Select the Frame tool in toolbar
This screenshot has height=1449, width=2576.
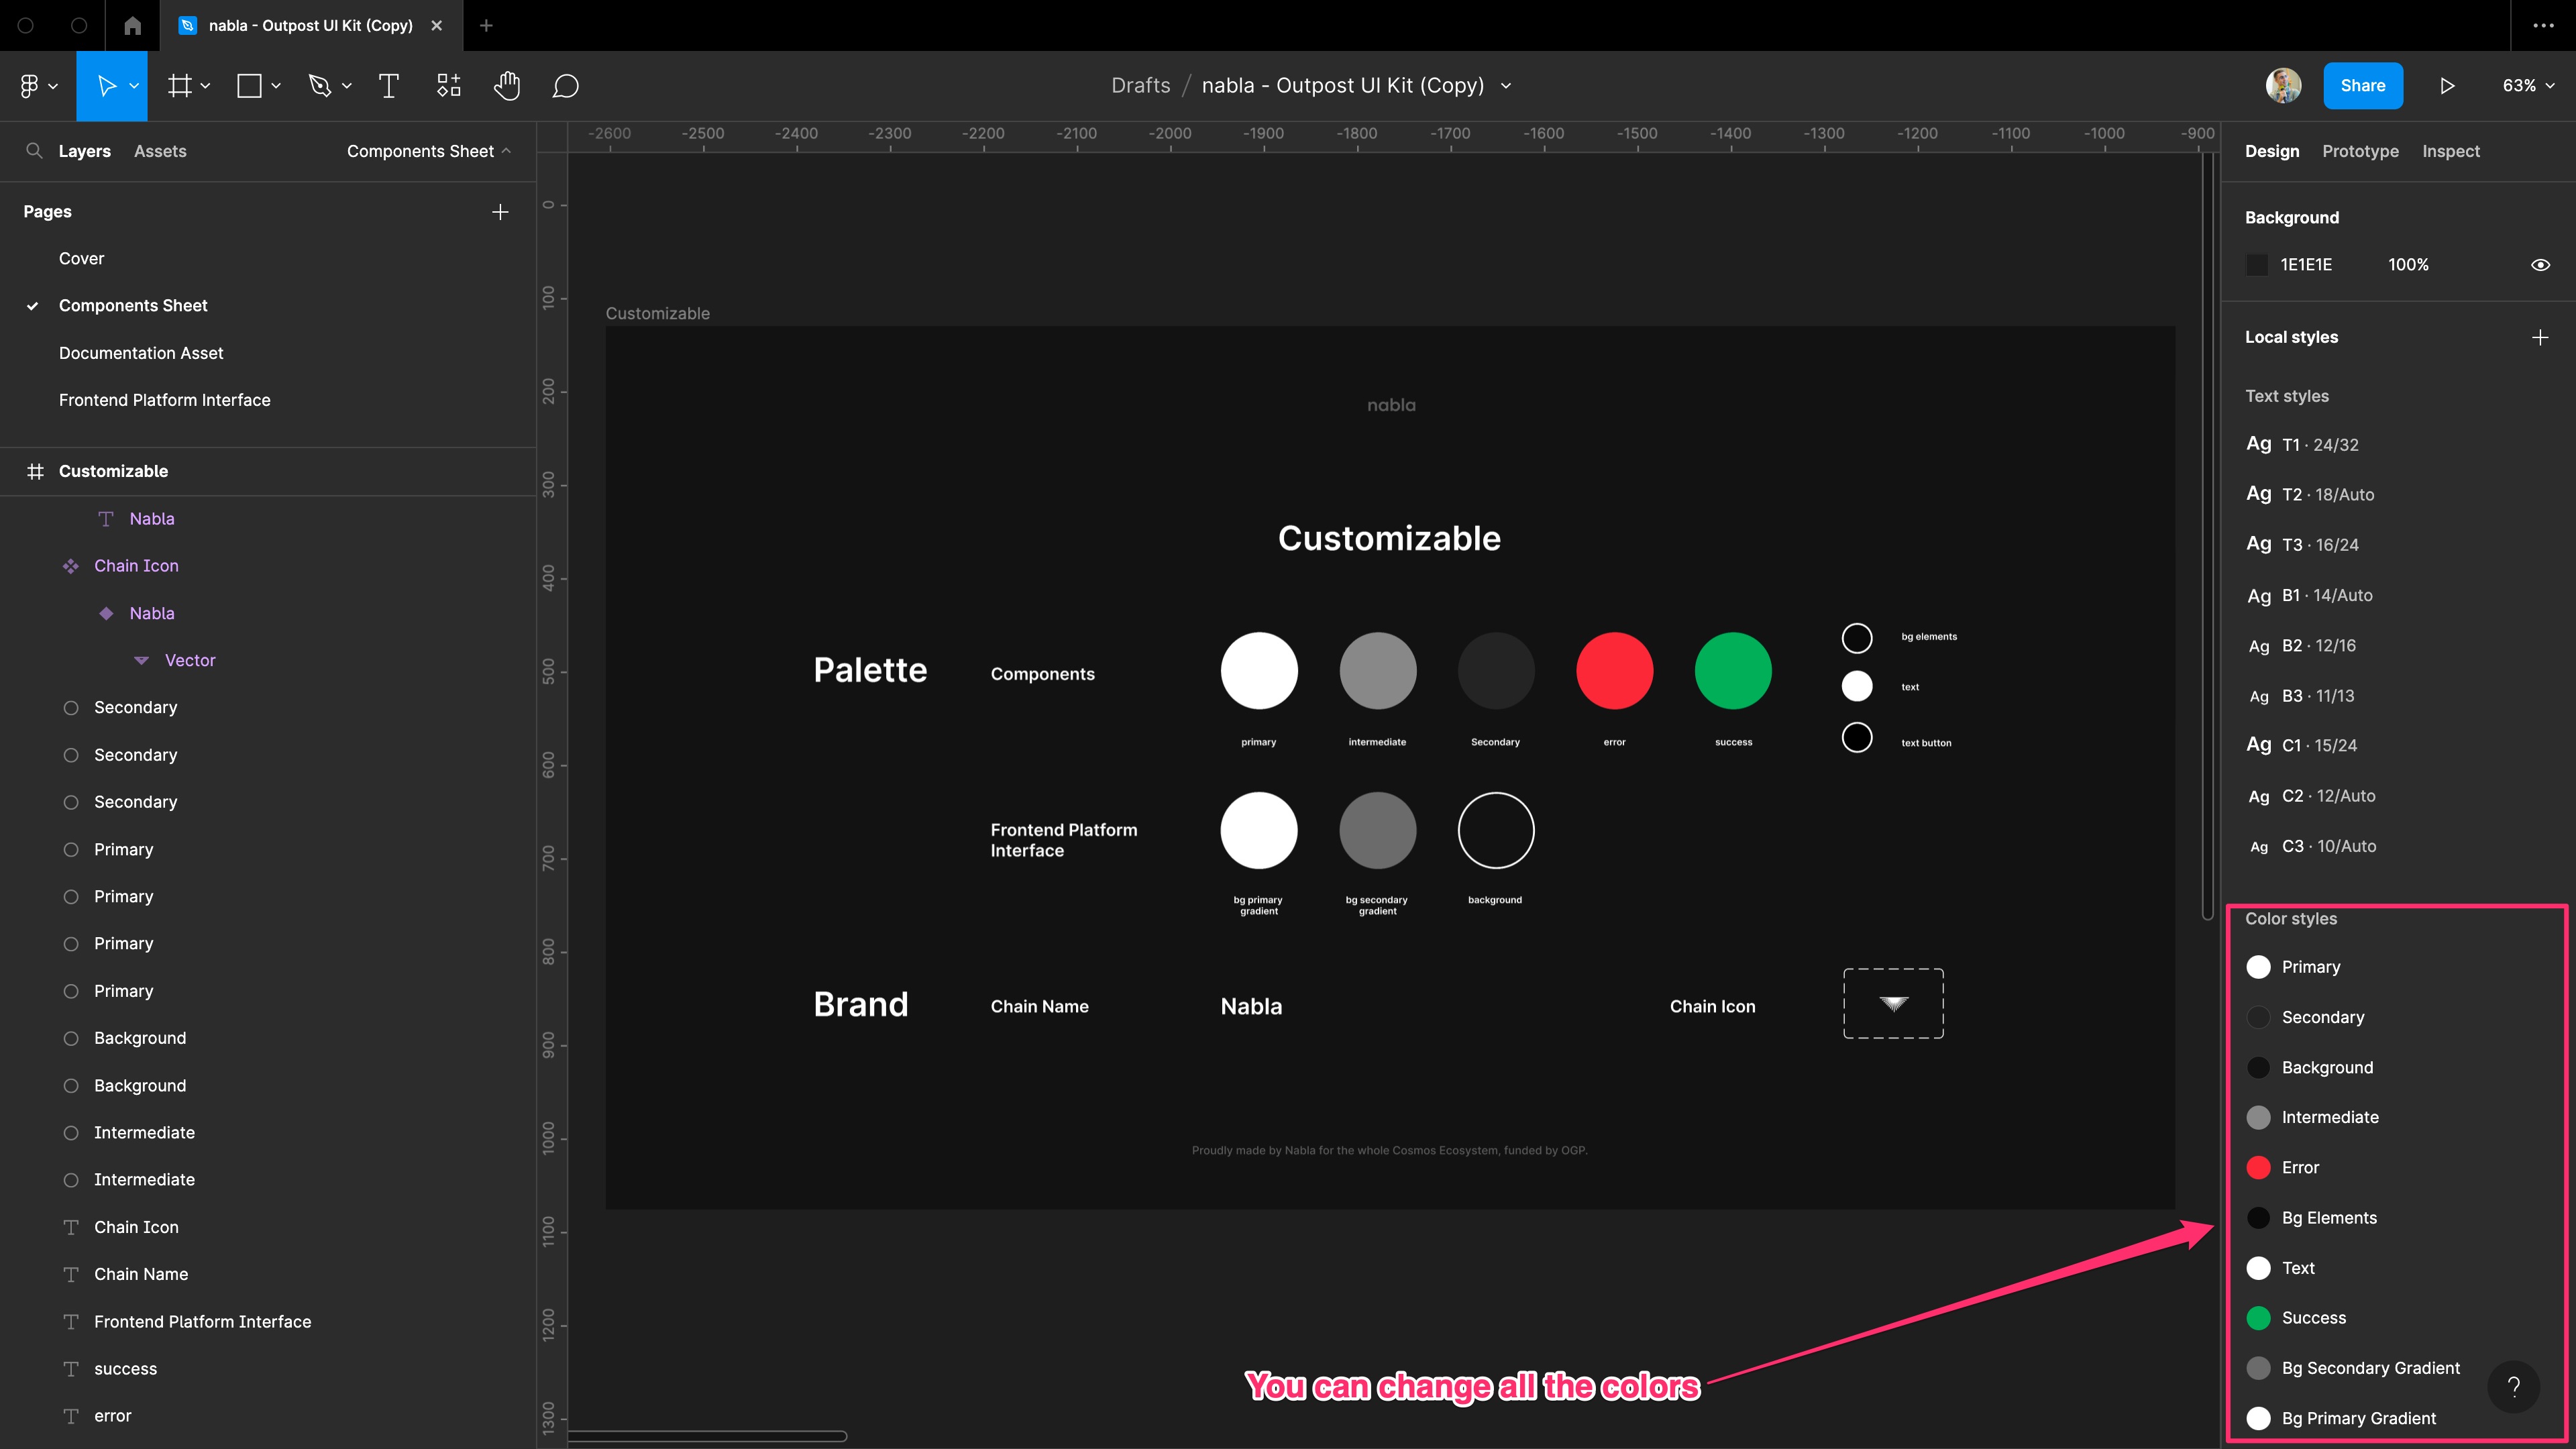pos(177,85)
